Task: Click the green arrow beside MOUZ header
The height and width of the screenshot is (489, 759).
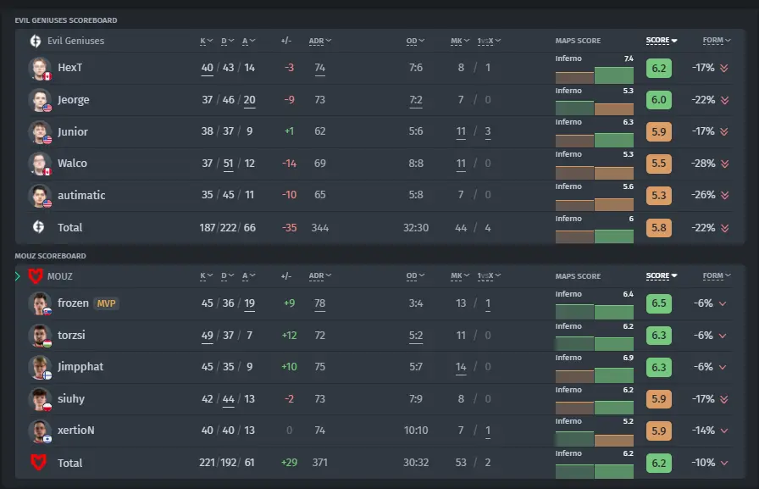Action: click(18, 276)
